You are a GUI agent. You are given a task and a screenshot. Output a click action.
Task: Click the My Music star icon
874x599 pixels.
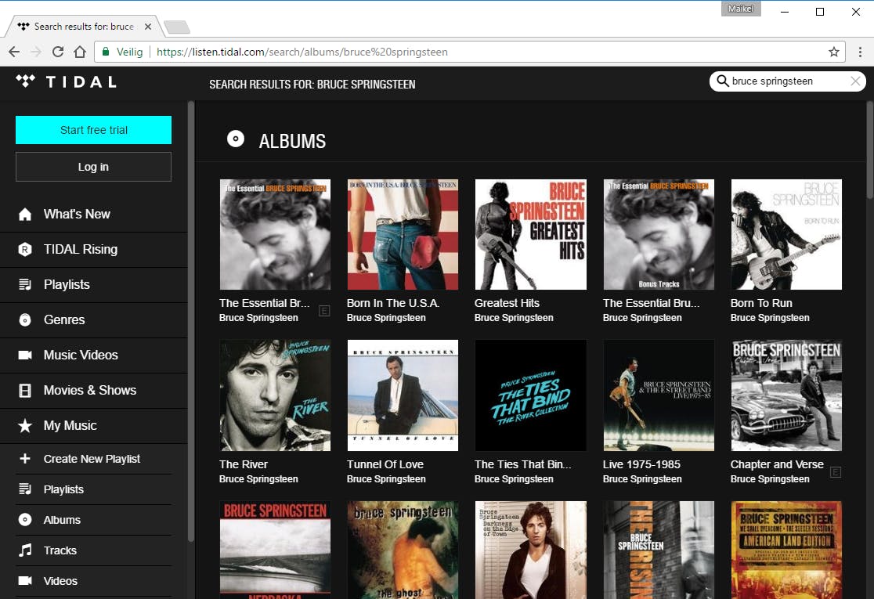point(25,426)
